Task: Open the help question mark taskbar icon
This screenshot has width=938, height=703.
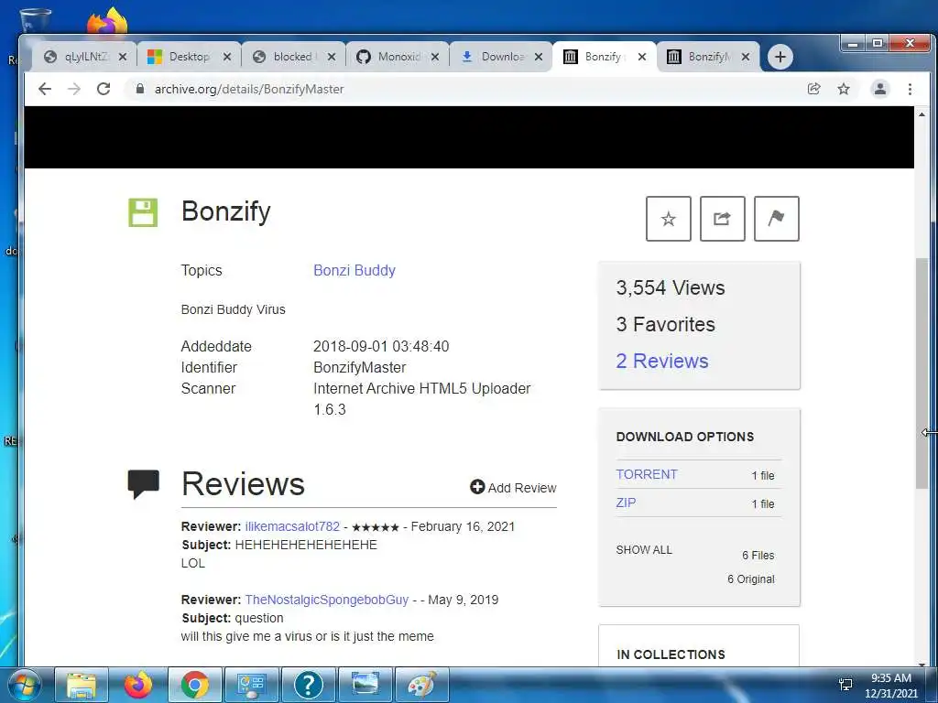Action: [x=309, y=685]
